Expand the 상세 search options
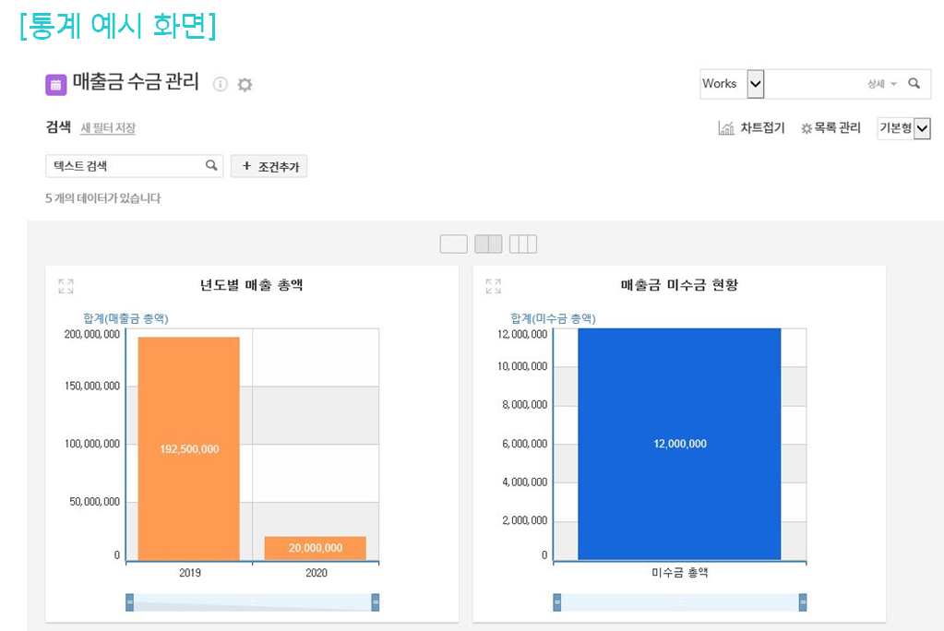 coord(881,84)
